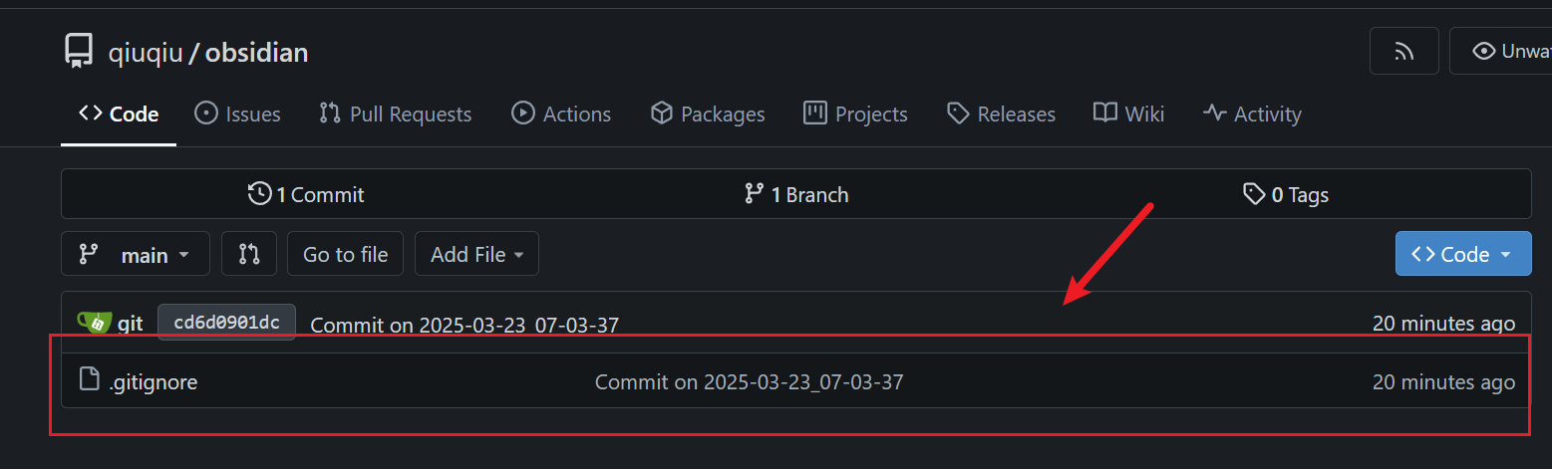Image resolution: width=1552 pixels, height=469 pixels.
Task: Open the Pull Requests tab
Action: click(x=395, y=114)
